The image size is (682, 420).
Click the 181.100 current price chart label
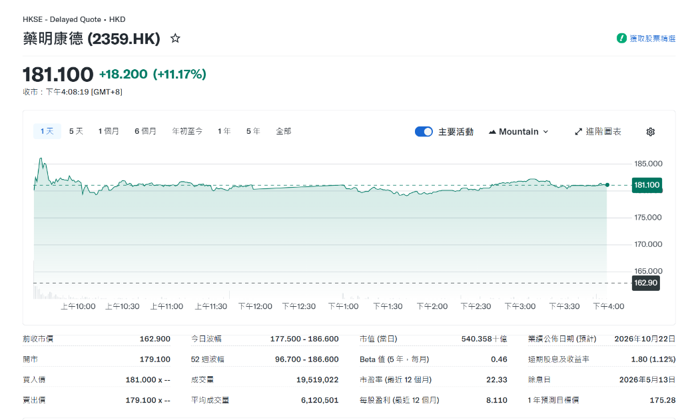point(647,185)
